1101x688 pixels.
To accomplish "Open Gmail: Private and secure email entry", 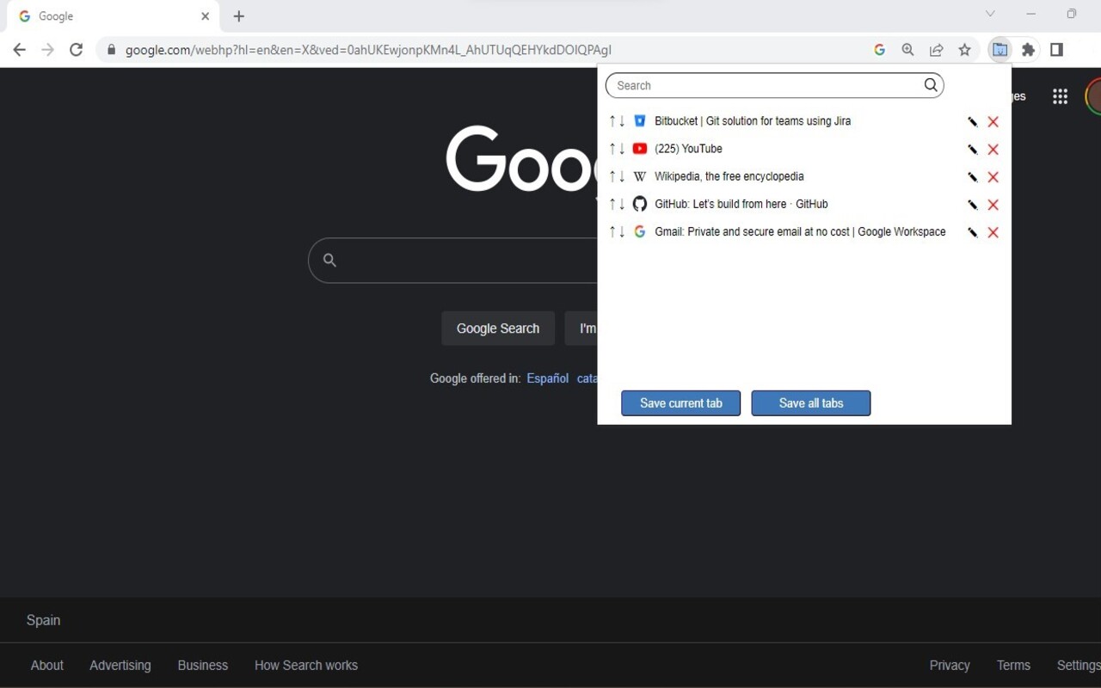I will pos(800,231).
